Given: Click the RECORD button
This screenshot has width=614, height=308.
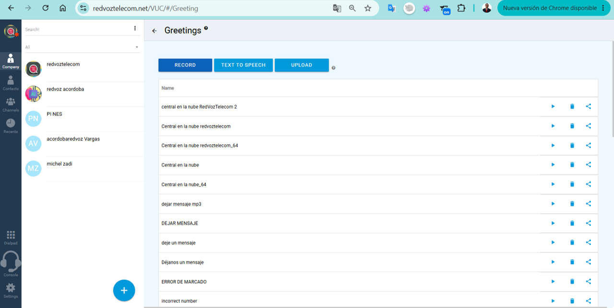Looking at the screenshot, I should (185, 65).
